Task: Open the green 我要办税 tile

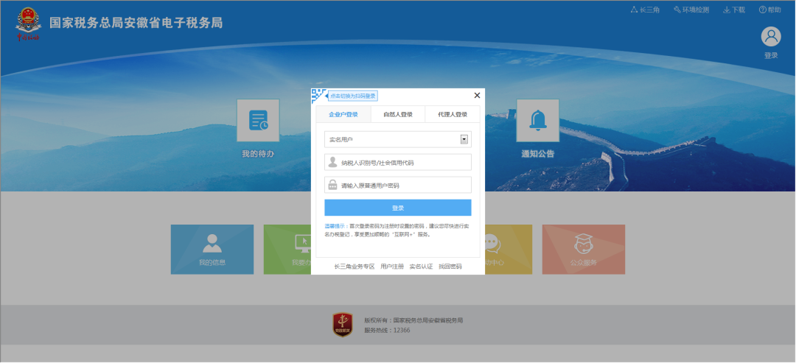Action: (287, 250)
